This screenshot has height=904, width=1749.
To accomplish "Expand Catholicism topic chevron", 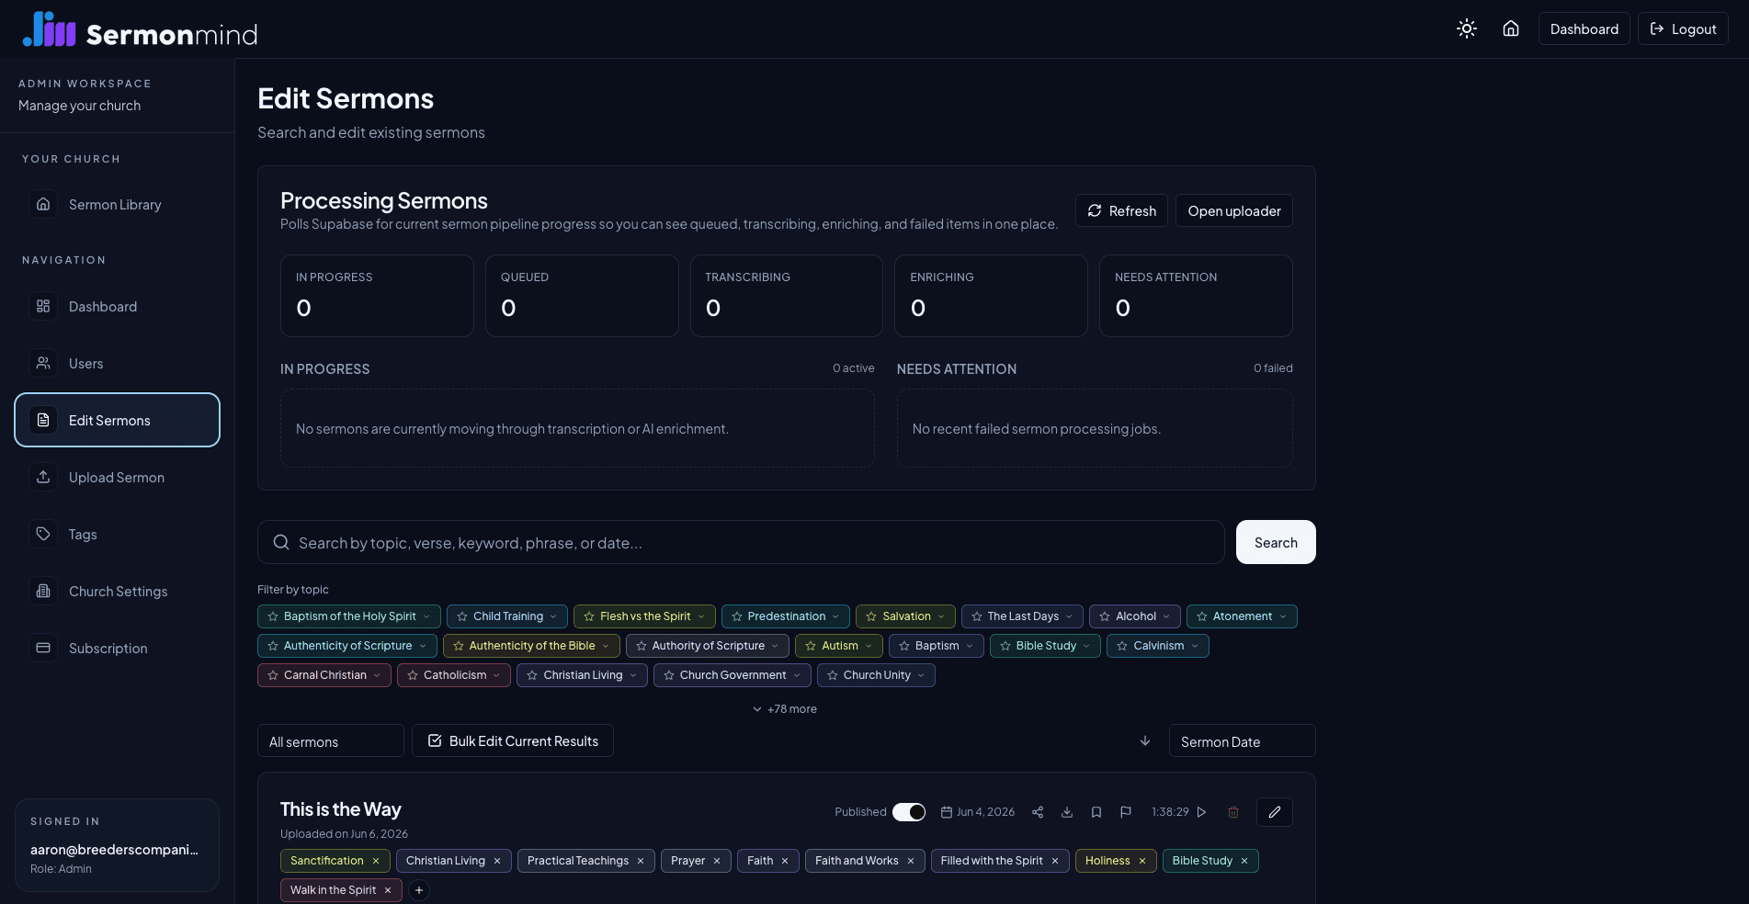I will (x=496, y=675).
